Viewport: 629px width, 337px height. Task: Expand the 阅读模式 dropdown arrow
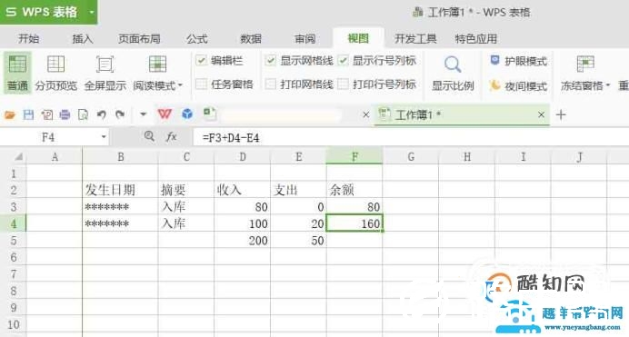[180, 85]
